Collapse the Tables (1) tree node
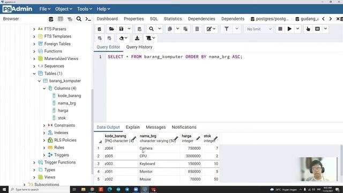 tap(34, 73)
